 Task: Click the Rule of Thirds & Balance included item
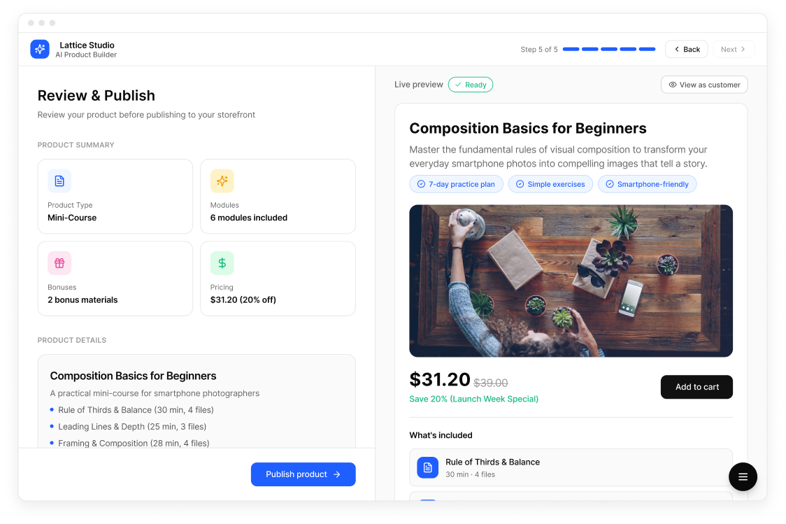[x=571, y=467]
